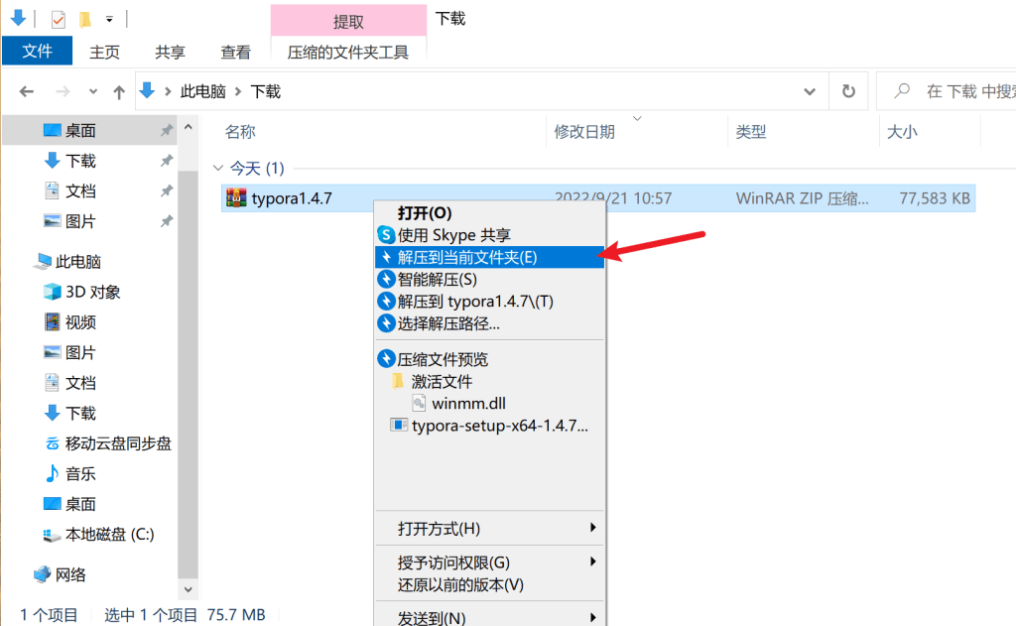
Task: Select the typora1.4.7 WinRAR archive icon
Action: pos(237,197)
